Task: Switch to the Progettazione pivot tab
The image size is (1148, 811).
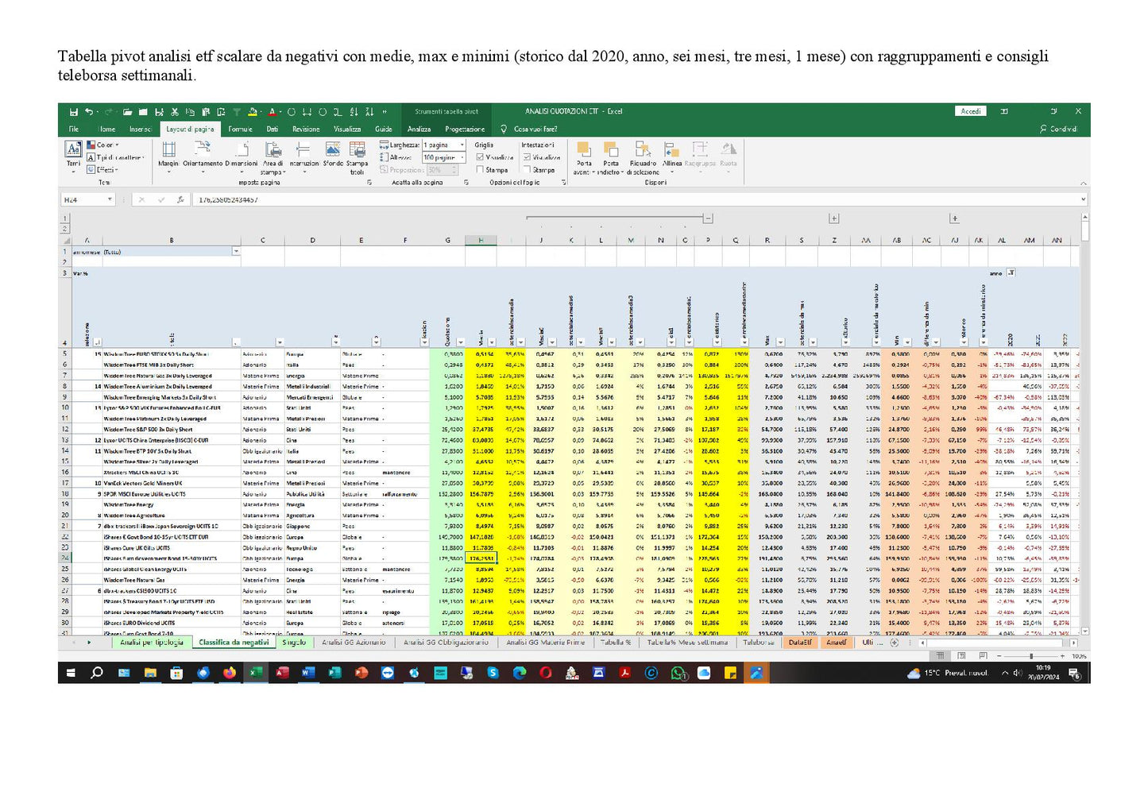Action: [465, 129]
